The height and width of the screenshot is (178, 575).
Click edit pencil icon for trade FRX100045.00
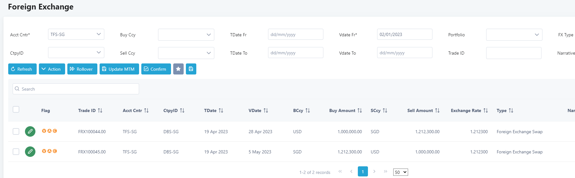30,151
